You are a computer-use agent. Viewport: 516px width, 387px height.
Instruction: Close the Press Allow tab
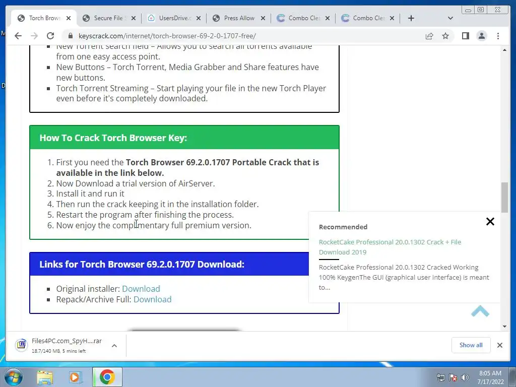[263, 18]
